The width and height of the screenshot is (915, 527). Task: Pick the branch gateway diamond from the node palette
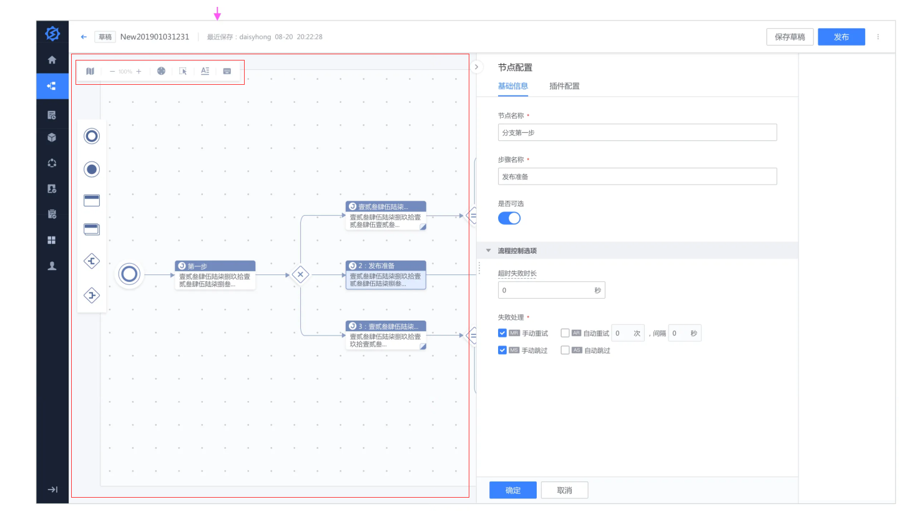[92, 261]
